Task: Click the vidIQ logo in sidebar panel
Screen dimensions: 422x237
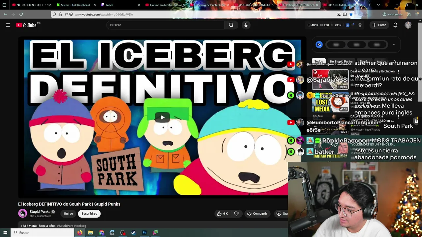Action: point(319,45)
